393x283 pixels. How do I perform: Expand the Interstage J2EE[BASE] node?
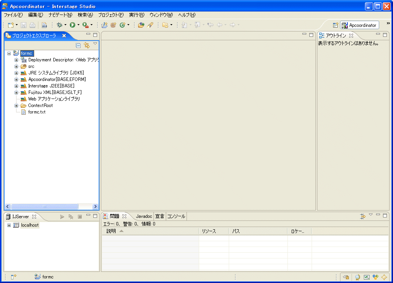[x=16, y=86]
